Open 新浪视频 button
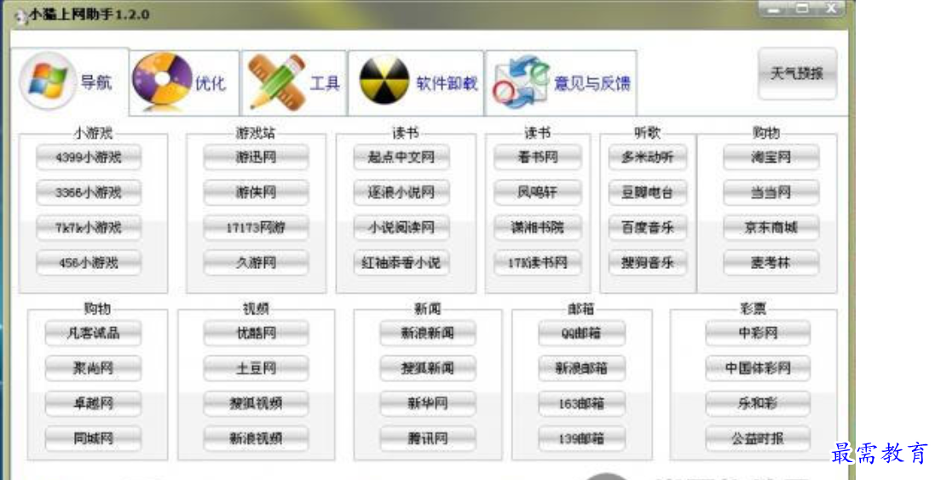Screen dimensions: 935x480 256,438
